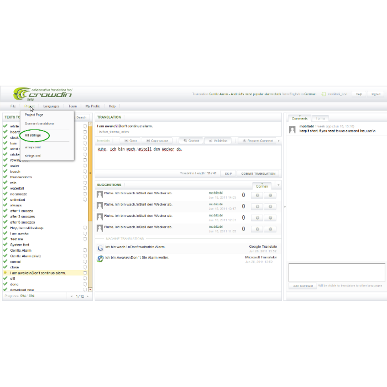Toggle the Context panel button
The height and width of the screenshot is (387, 387).
pyautogui.click(x=191, y=141)
